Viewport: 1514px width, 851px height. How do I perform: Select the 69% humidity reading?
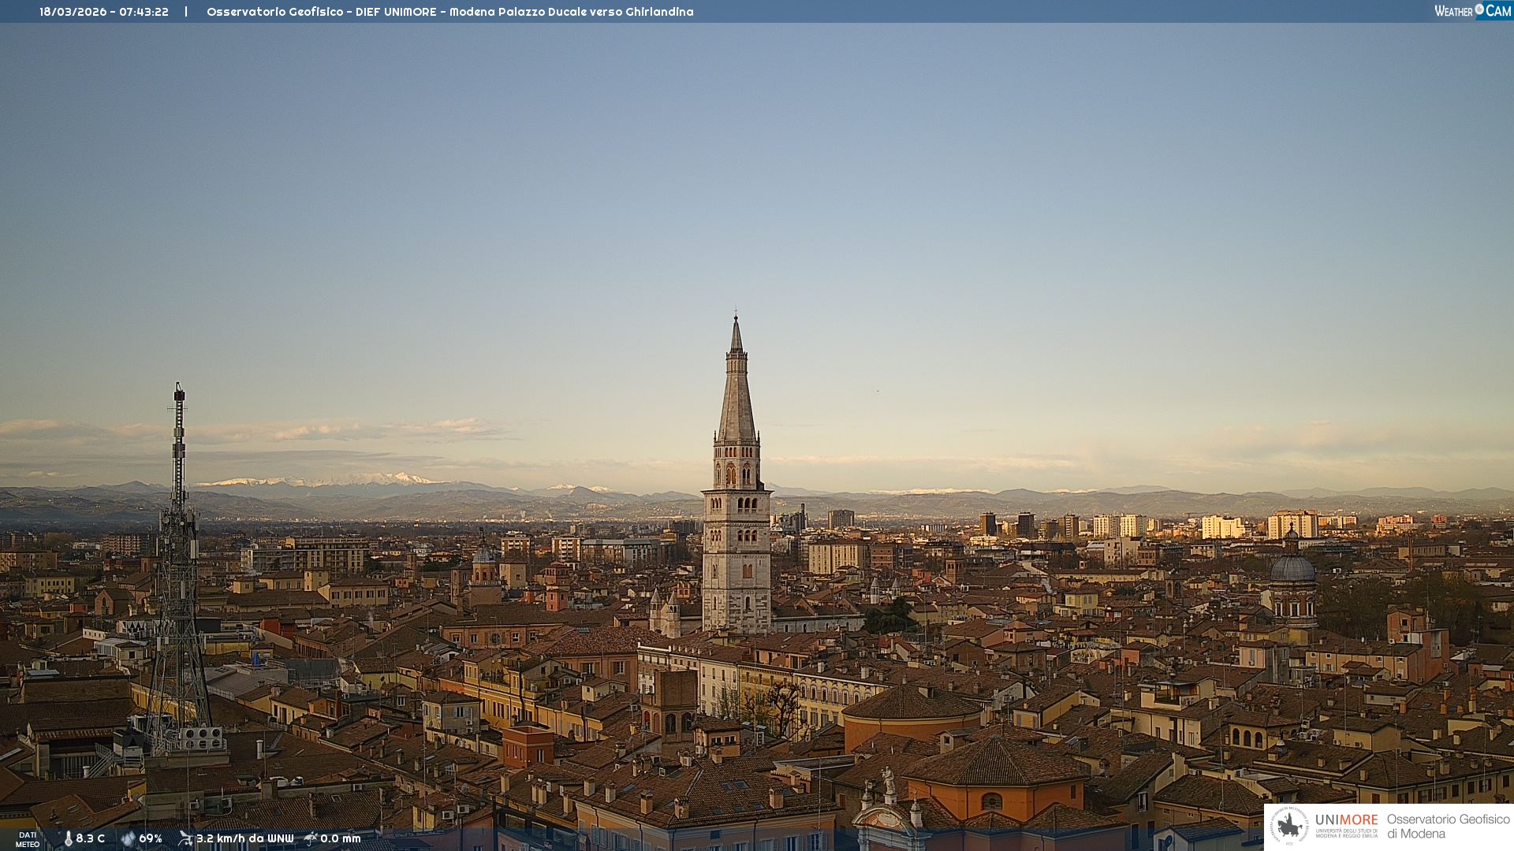(x=151, y=838)
